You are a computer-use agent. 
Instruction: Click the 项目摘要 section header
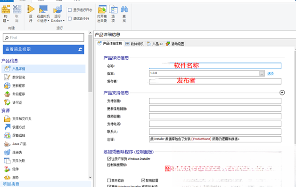click(x=11, y=184)
